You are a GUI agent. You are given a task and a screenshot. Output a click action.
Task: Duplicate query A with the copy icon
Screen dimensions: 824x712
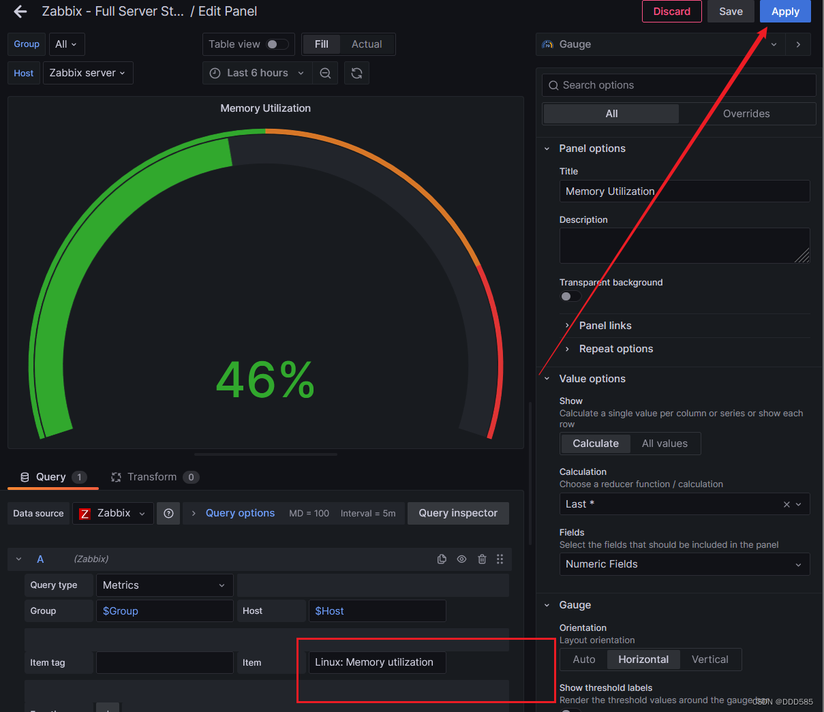click(x=442, y=559)
